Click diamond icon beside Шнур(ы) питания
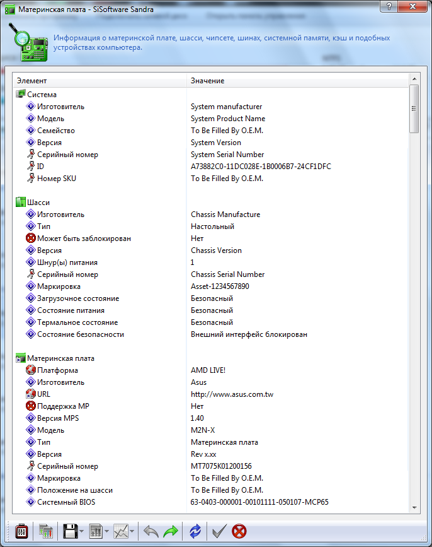The width and height of the screenshot is (432, 547). (31, 262)
